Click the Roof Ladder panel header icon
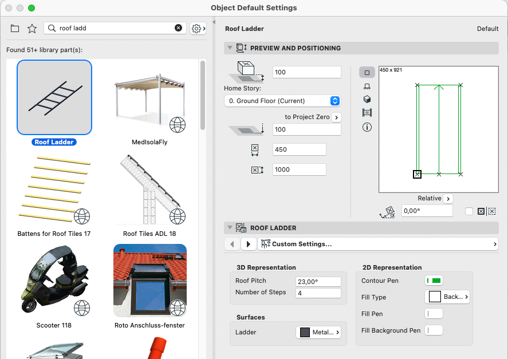This screenshot has width=508, height=359. 241,228
